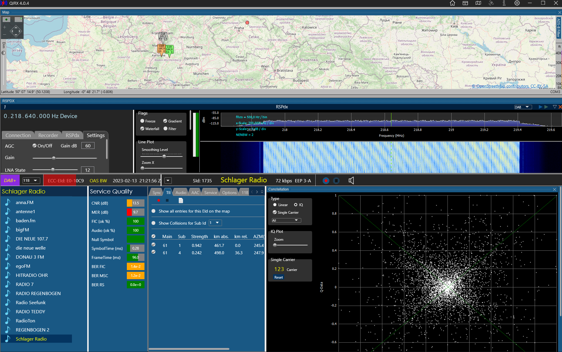Open the settings gear in the title bar
This screenshot has width=562, height=352.
517,3
